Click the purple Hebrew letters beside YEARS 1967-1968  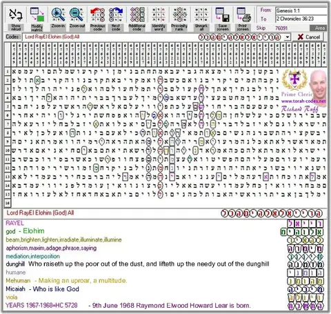click(305, 306)
